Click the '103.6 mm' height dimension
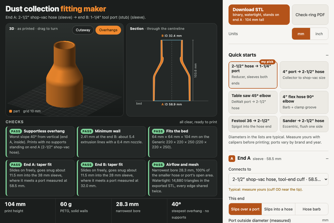The width and height of the screenshot is (334, 223). click(195, 71)
